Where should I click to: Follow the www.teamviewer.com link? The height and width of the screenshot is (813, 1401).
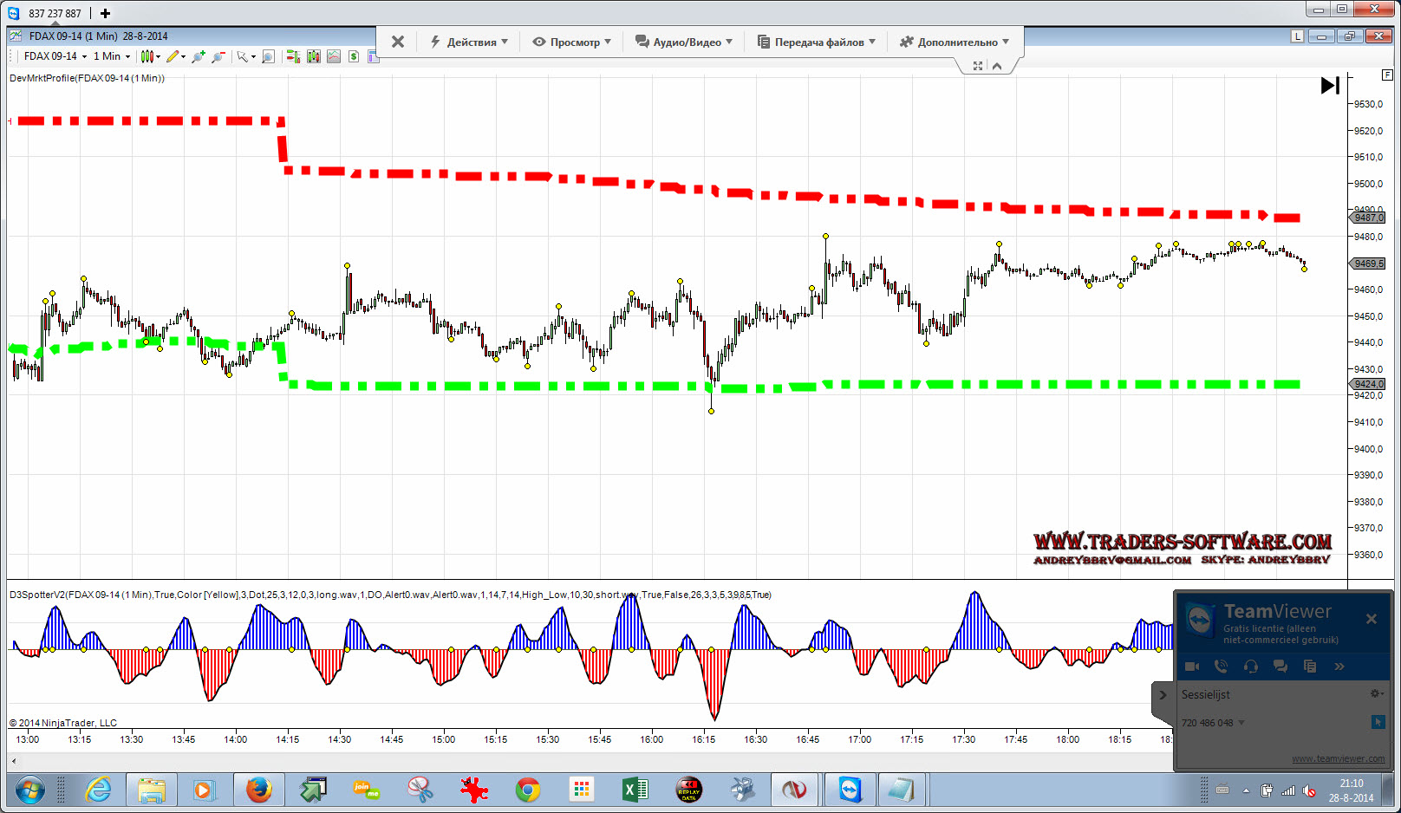[x=1338, y=758]
